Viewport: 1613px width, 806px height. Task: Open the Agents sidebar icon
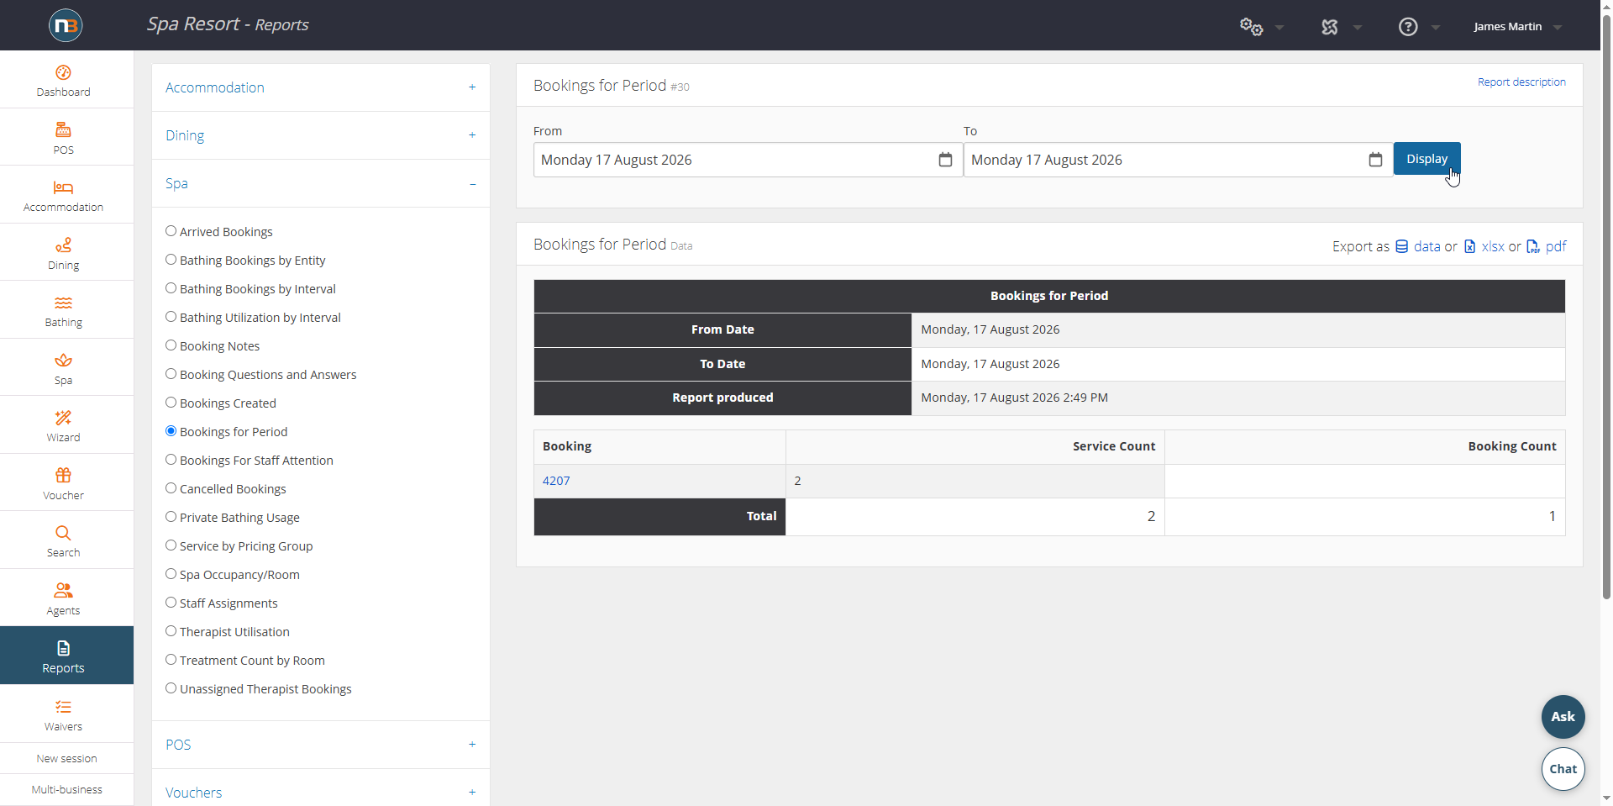coord(63,590)
